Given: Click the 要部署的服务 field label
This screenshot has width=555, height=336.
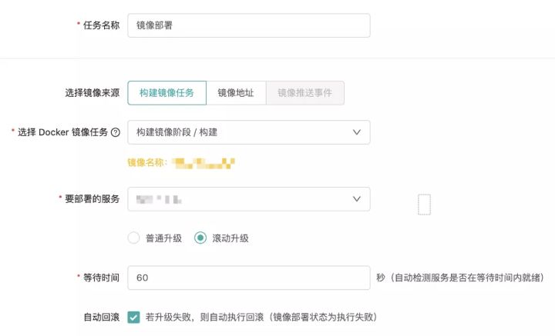Looking at the screenshot, I should 92,199.
